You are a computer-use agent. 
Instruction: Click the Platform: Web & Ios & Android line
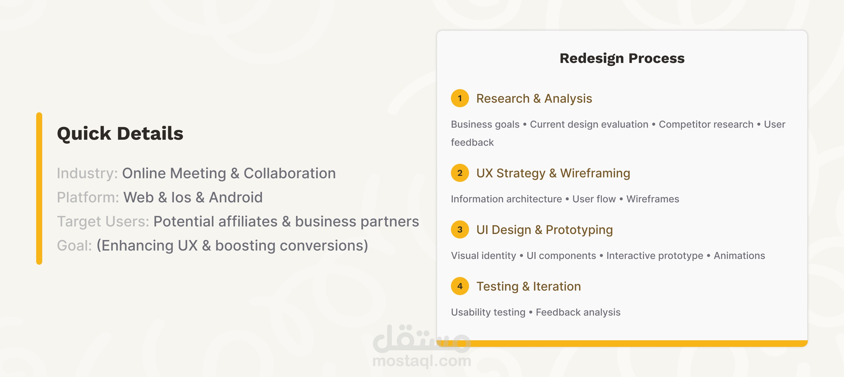click(x=159, y=197)
